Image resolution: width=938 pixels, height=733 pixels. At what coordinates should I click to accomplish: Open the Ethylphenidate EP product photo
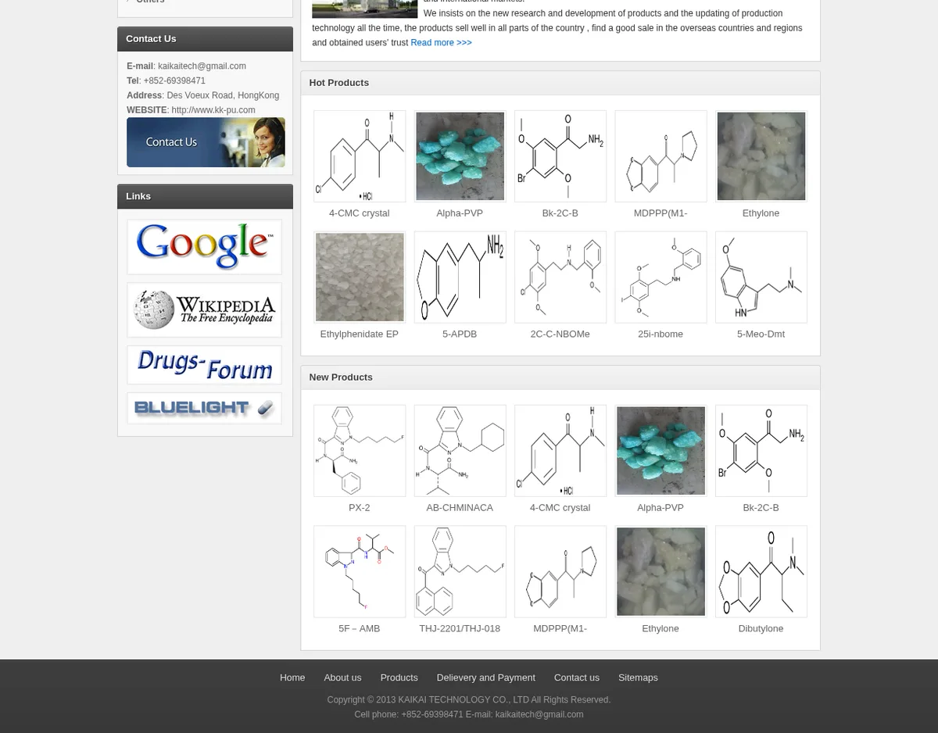point(360,277)
